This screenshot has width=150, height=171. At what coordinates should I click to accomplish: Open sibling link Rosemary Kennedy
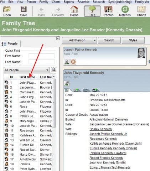103,139
